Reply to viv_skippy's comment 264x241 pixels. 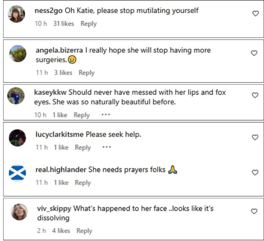(84, 231)
